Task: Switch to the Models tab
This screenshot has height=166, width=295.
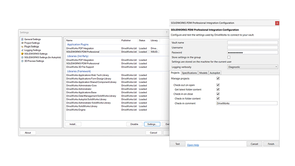Action: 203,73
